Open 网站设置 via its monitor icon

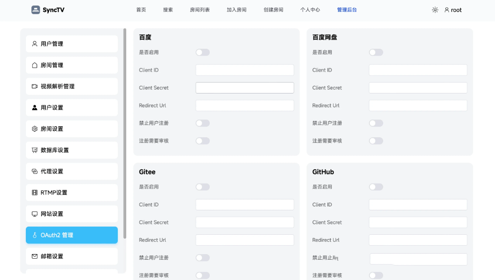point(35,214)
